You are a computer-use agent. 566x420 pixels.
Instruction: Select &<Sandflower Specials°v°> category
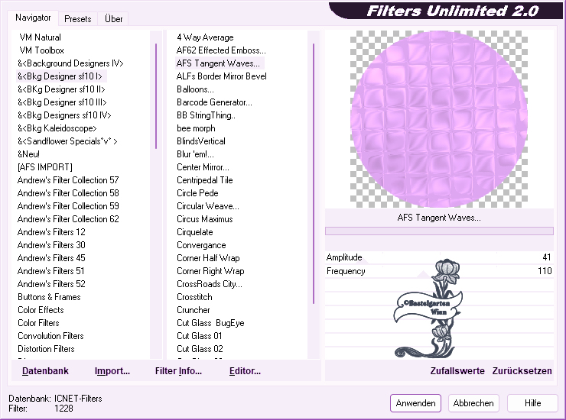click(x=67, y=141)
